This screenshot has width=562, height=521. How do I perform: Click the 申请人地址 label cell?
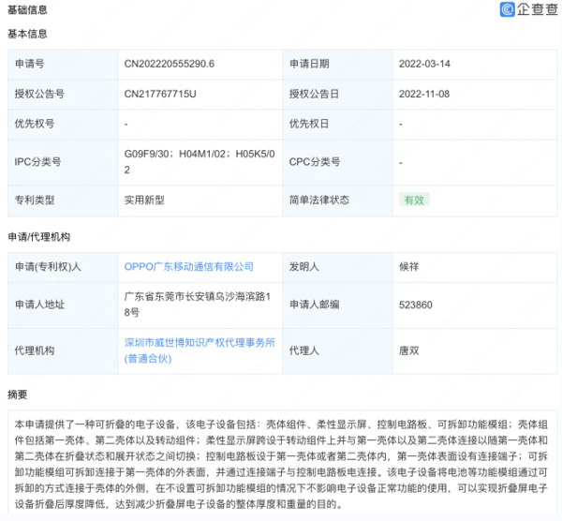(63, 305)
